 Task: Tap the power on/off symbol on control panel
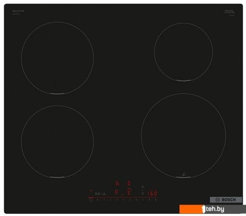91,200
